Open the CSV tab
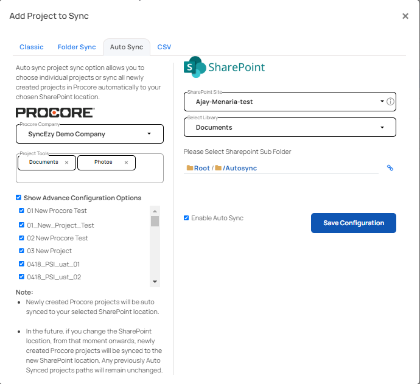 coord(164,47)
